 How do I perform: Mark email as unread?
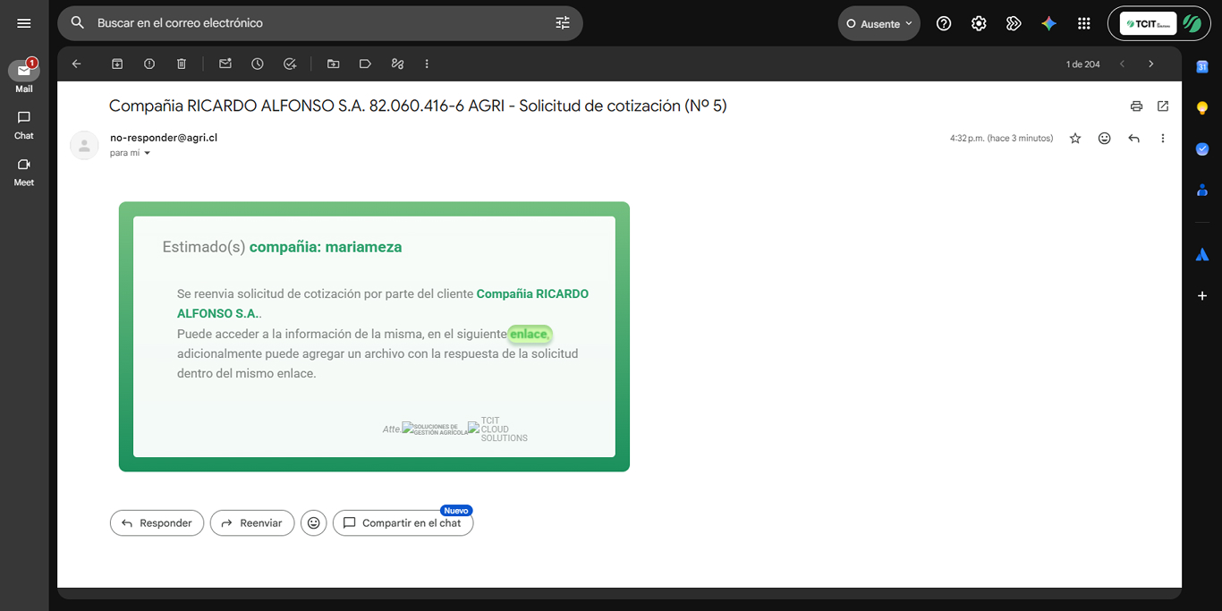[x=225, y=64]
